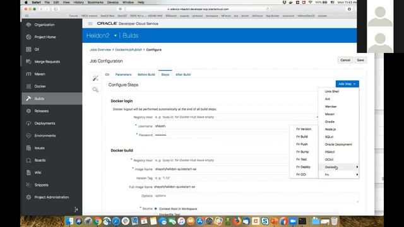The height and width of the screenshot is (227, 404).
Task: Select Fn Version from the submenu
Action: (304, 129)
